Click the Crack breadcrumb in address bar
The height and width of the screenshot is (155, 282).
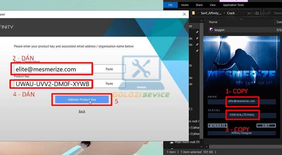tap(231, 13)
